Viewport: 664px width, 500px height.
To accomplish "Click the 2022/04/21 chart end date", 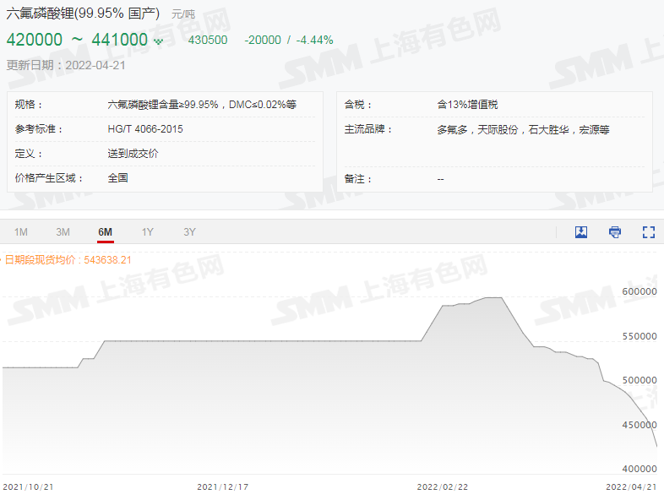I will tap(633, 487).
